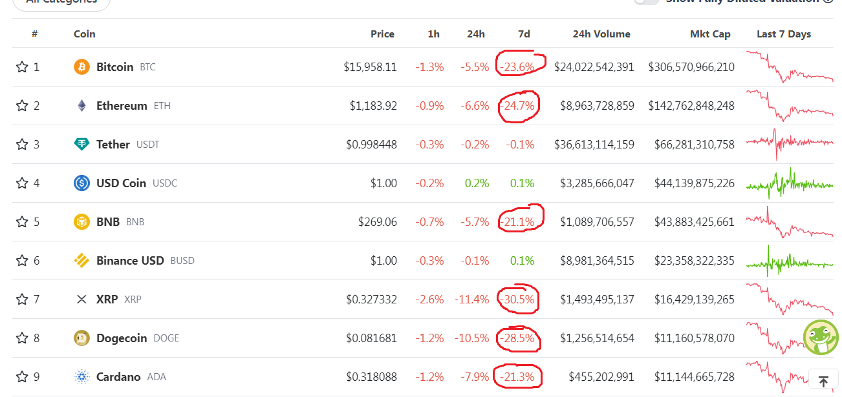842x397 pixels.
Task: Sort table by 24h change
Action: click(x=476, y=34)
